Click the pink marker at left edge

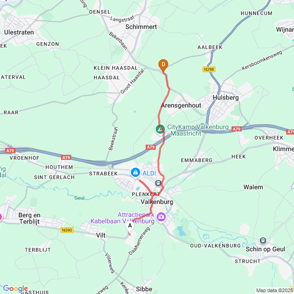point(0,217)
